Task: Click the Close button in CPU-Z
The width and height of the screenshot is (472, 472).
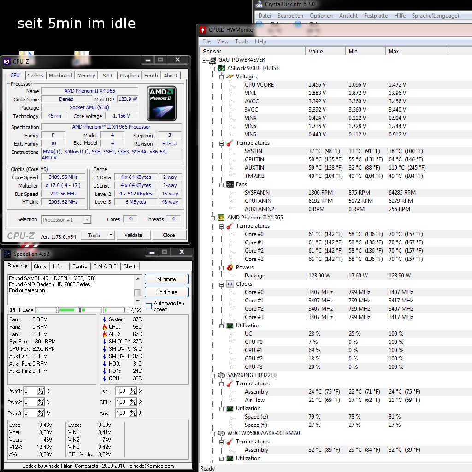Action: click(x=169, y=235)
